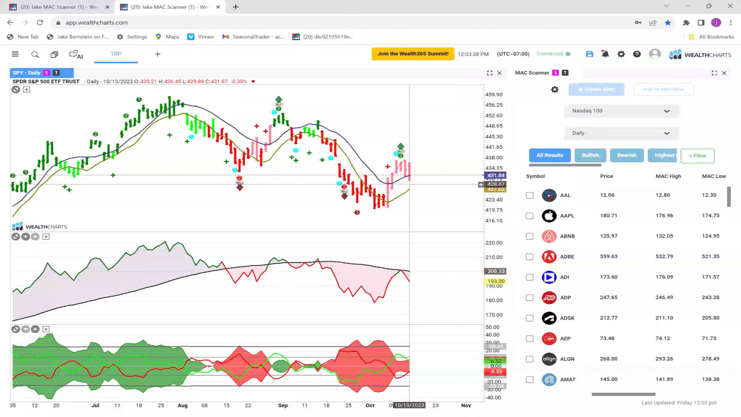Tick the AEP checkbox
Viewport: 741px width, 417px height.
click(530, 339)
